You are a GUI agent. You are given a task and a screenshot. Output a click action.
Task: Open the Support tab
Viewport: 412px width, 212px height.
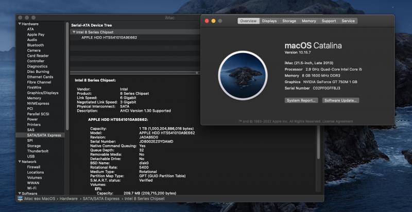tap(329, 21)
